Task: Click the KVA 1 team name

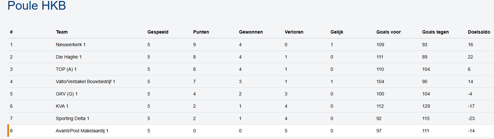Action: click(x=62, y=106)
